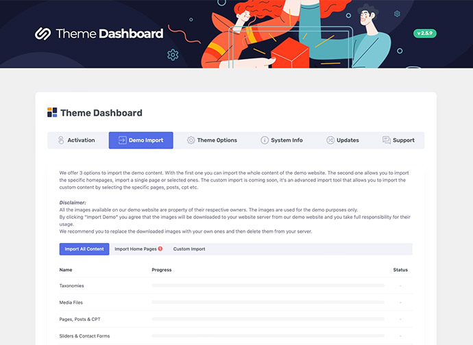473x345 pixels.
Task: Click the Theme Dashboard panel heading
Action: 101,113
